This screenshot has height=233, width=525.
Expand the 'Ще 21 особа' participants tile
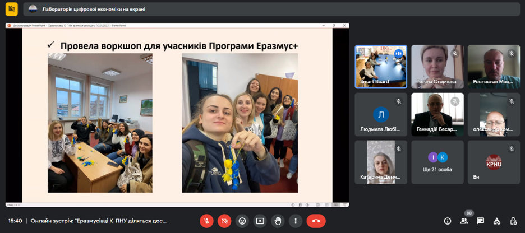coord(437,162)
